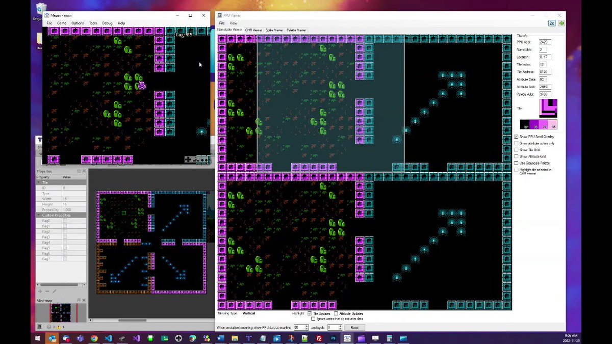Image resolution: width=612 pixels, height=344 pixels.
Task: Click the Mesen window title icon
Action: point(47,15)
